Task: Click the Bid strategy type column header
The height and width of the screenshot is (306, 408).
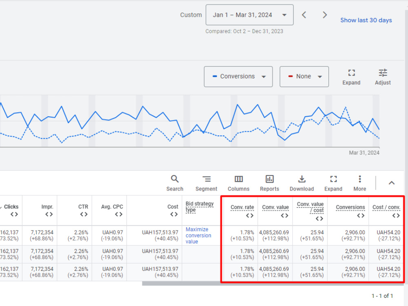Action: [200, 207]
